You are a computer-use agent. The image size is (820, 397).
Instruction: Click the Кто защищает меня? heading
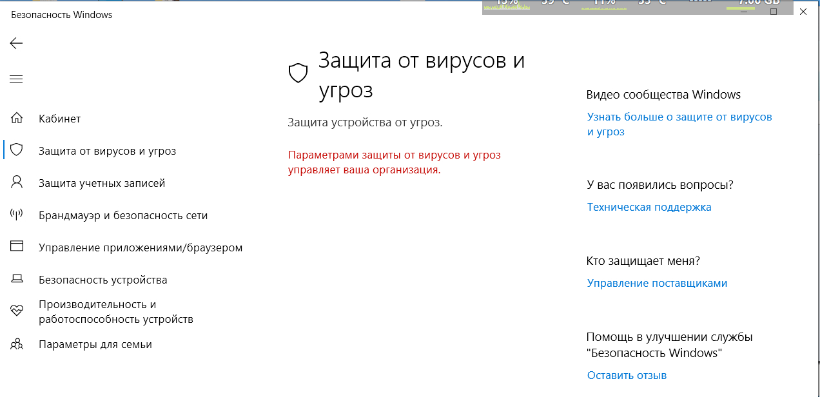pyautogui.click(x=643, y=261)
